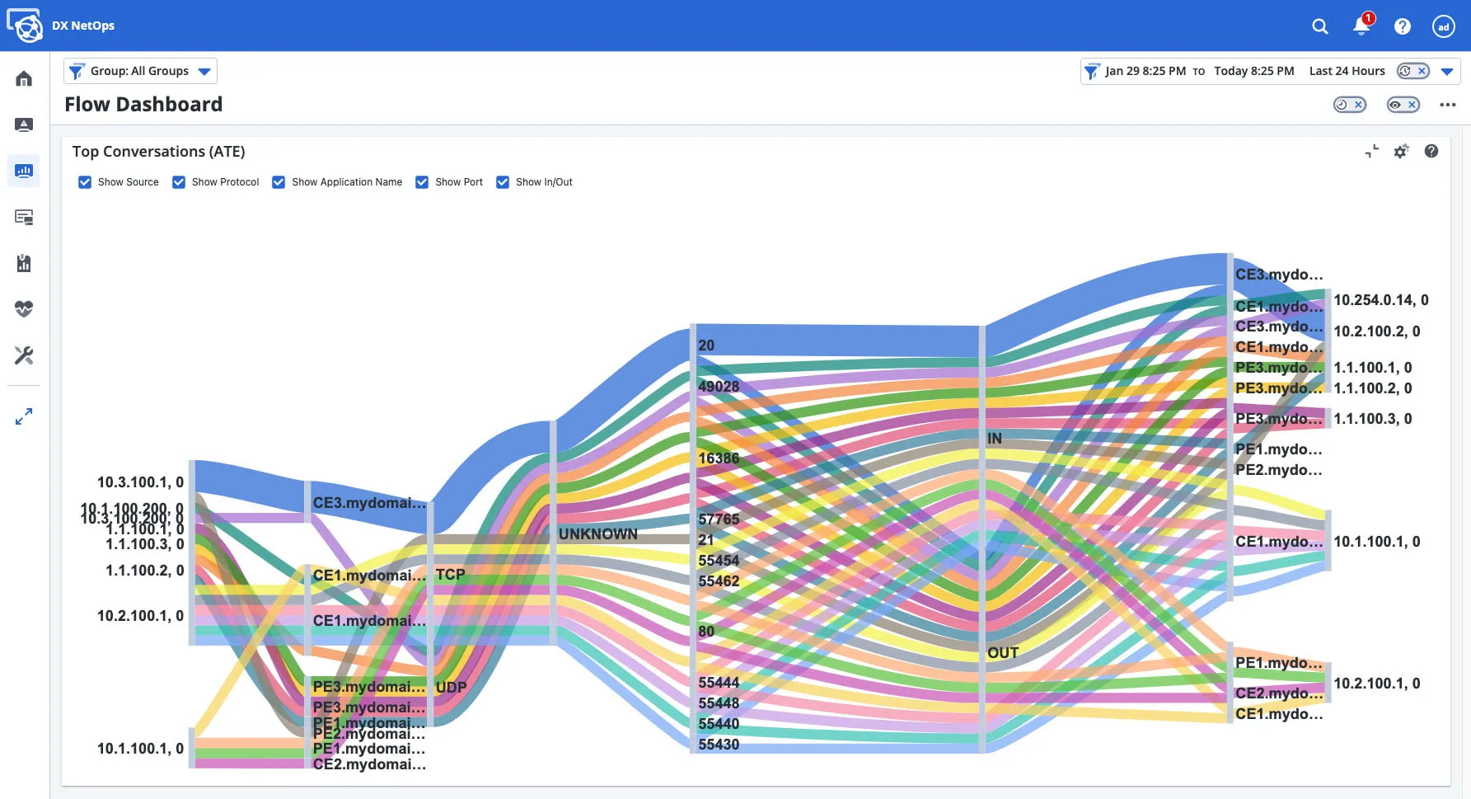Uncheck Show In/Out option
1471x799 pixels.
click(503, 181)
